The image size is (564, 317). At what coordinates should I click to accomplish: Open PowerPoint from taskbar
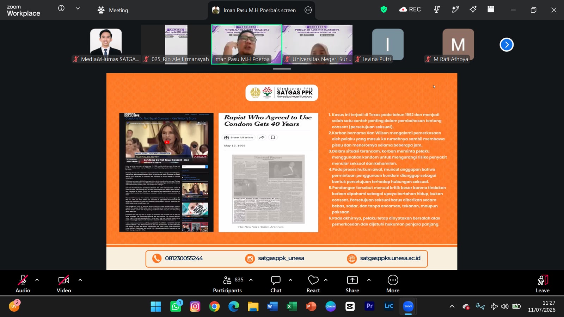311,306
